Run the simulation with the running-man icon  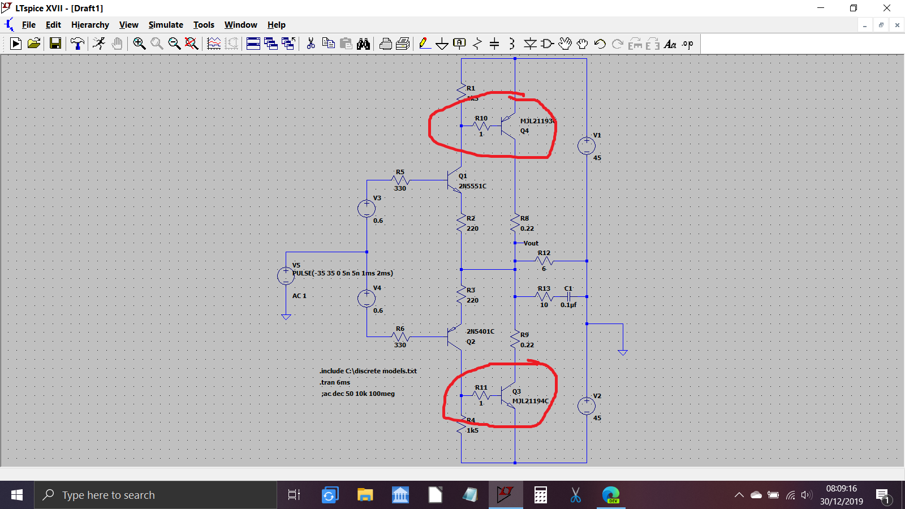coord(99,44)
